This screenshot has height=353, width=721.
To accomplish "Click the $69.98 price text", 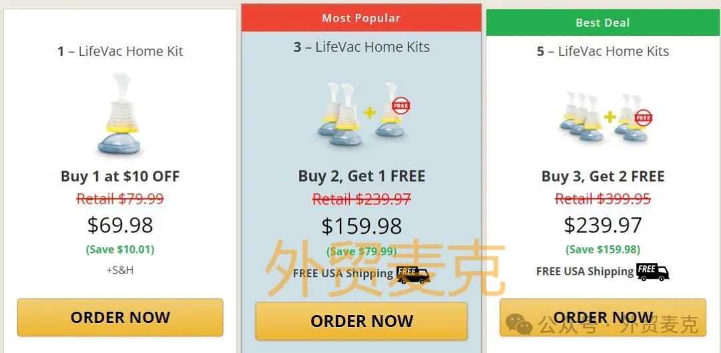I will [120, 225].
